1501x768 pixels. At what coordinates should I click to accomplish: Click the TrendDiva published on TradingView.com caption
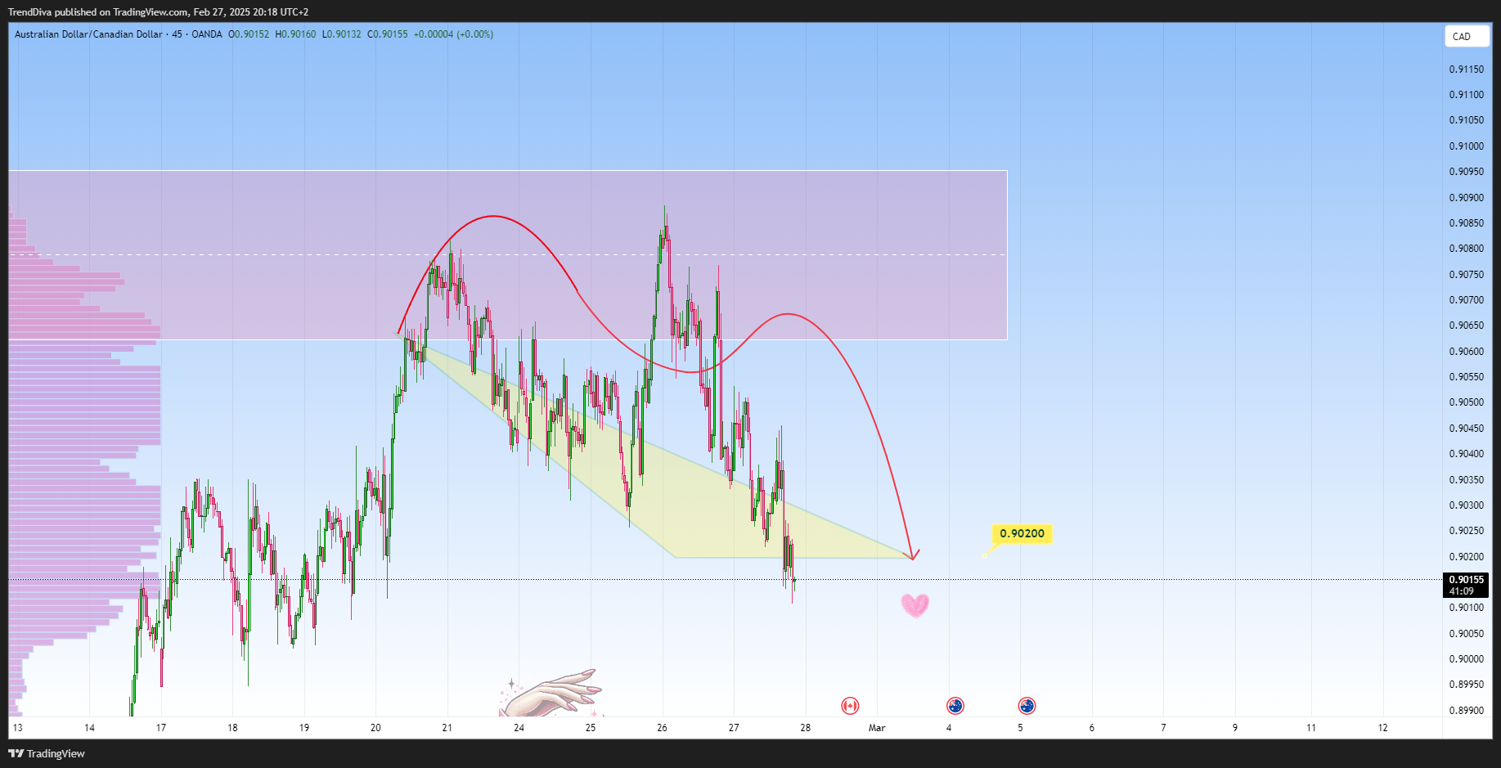pos(158,12)
